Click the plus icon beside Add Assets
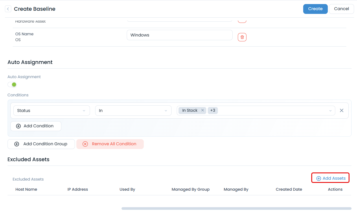This screenshot has width=357, height=215. 318,178
